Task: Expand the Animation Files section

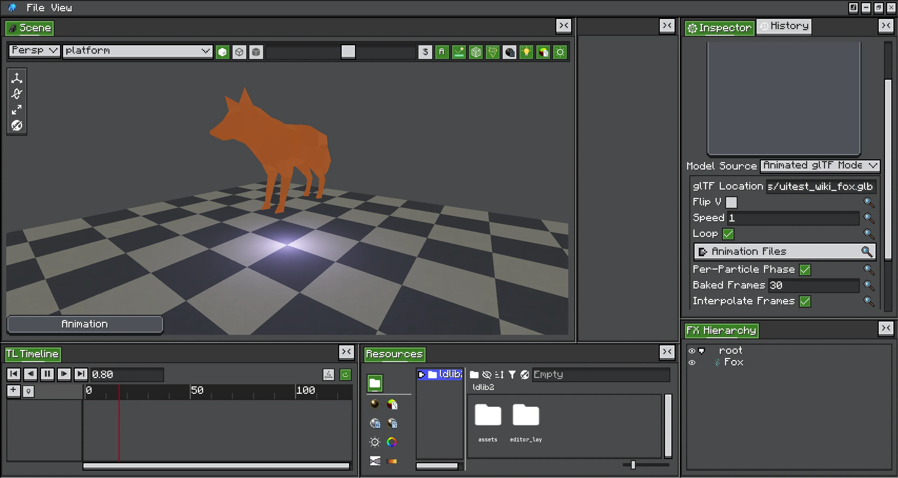Action: [x=784, y=252]
